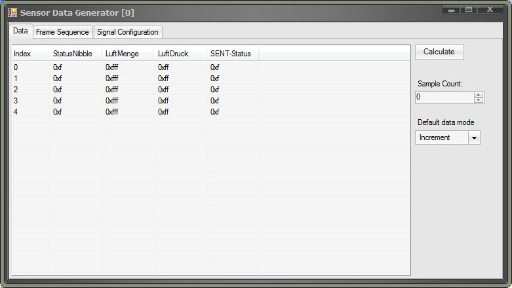Decrease Sample Count with down arrow
Screen dimensions: 512x288
(x=479, y=100)
